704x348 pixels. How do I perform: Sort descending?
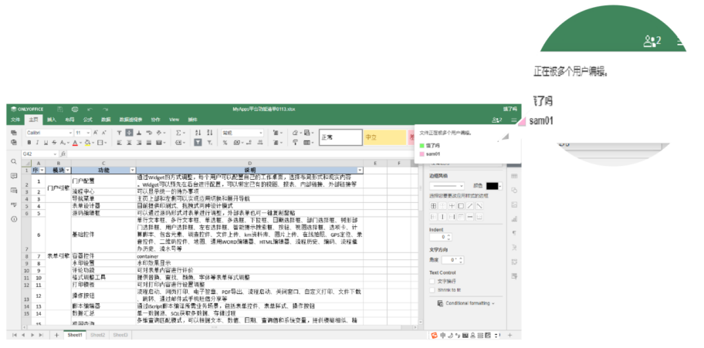click(209, 133)
